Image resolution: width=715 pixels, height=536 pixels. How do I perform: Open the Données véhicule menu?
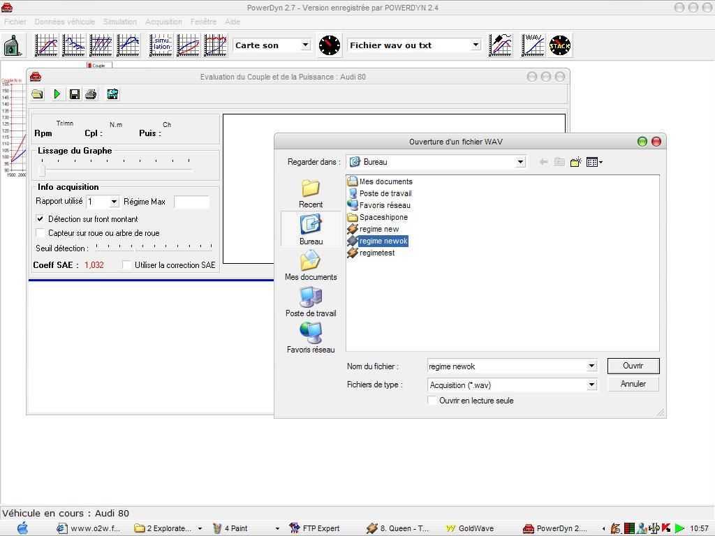[65, 22]
